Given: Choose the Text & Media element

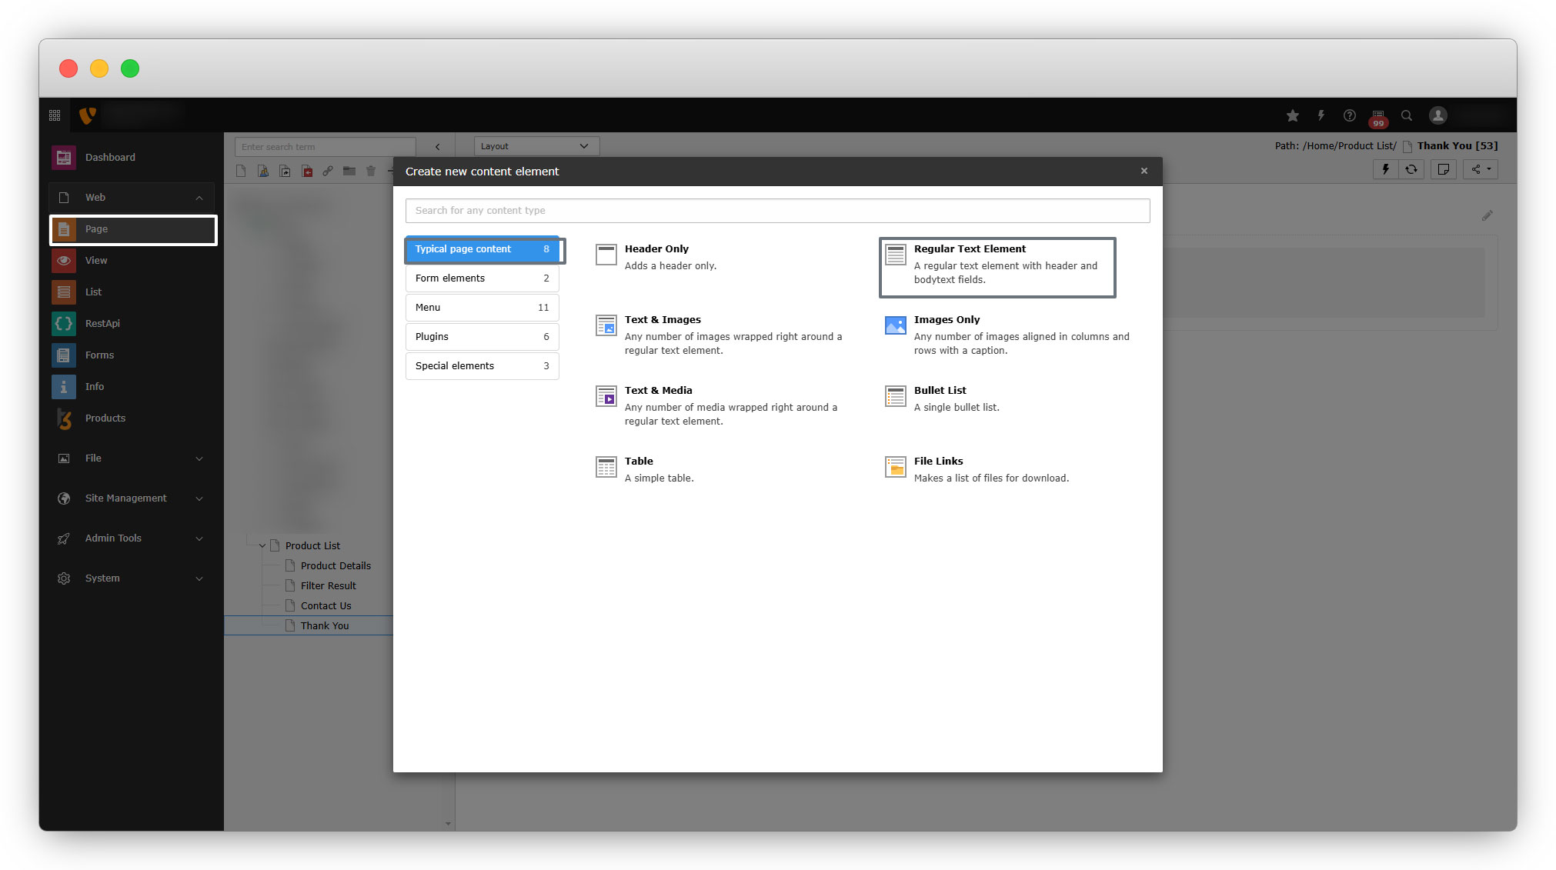Looking at the screenshot, I should [658, 391].
